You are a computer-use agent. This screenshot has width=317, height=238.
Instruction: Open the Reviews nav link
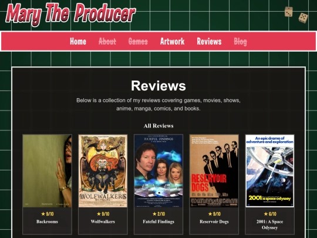coord(209,41)
